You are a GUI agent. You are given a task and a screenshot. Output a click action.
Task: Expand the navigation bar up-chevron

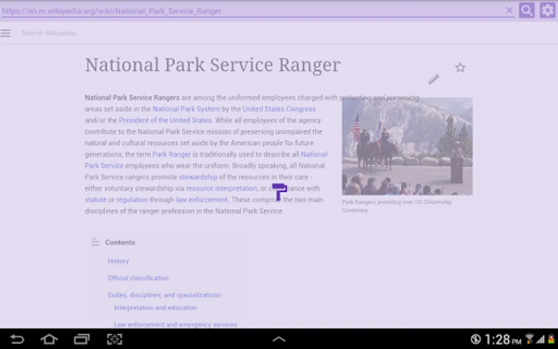279,339
